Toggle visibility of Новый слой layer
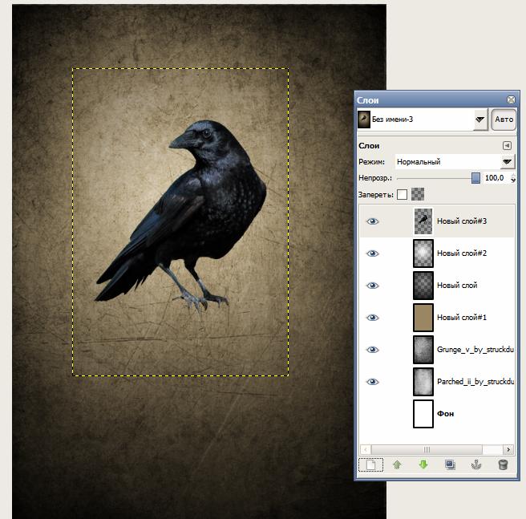Viewport: 526px width, 519px height. click(372, 286)
